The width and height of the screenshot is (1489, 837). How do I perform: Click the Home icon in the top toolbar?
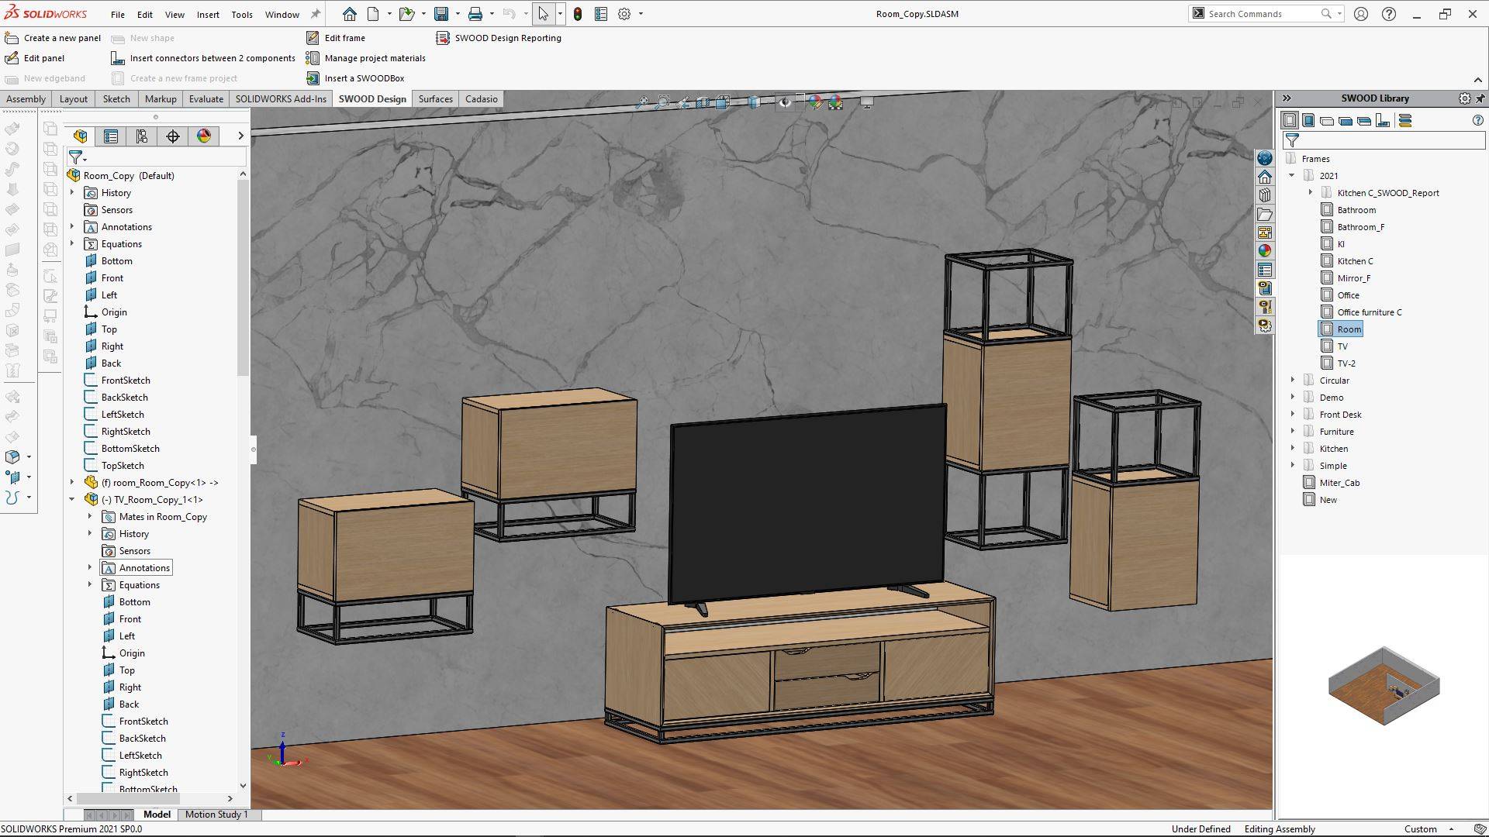point(350,14)
